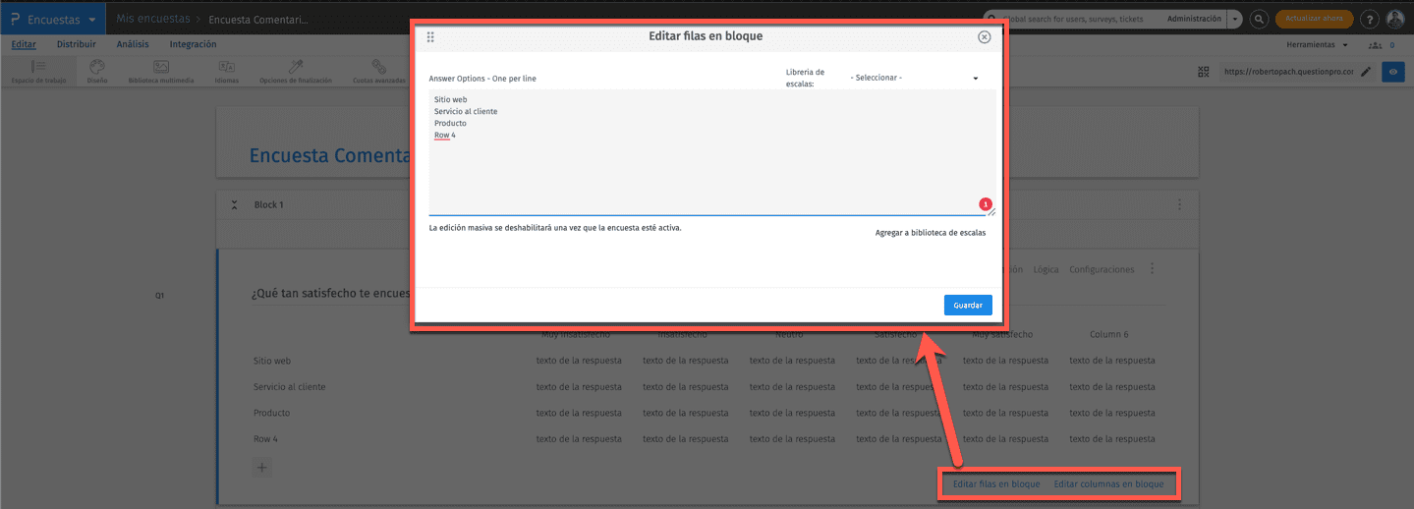
Task: Click the Row 4 label in matrix
Action: (265, 439)
